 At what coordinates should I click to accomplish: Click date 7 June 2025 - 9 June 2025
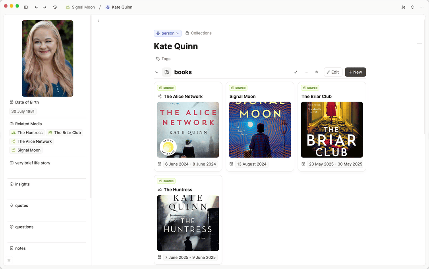pos(190,257)
